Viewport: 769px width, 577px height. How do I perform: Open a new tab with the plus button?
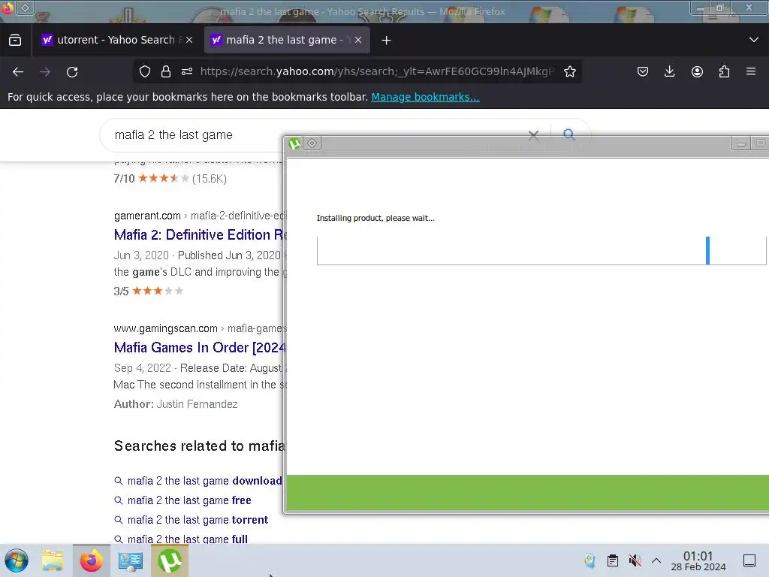(x=387, y=41)
